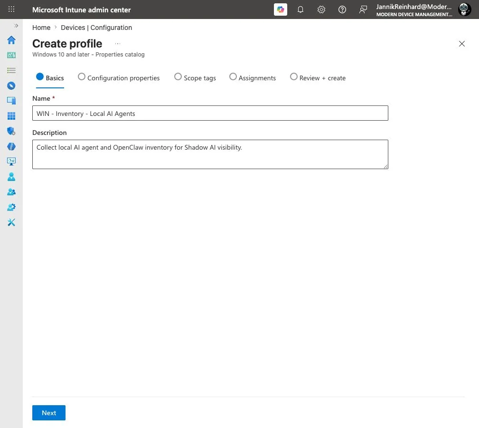Switch to the Scope tags step

[x=195, y=77]
